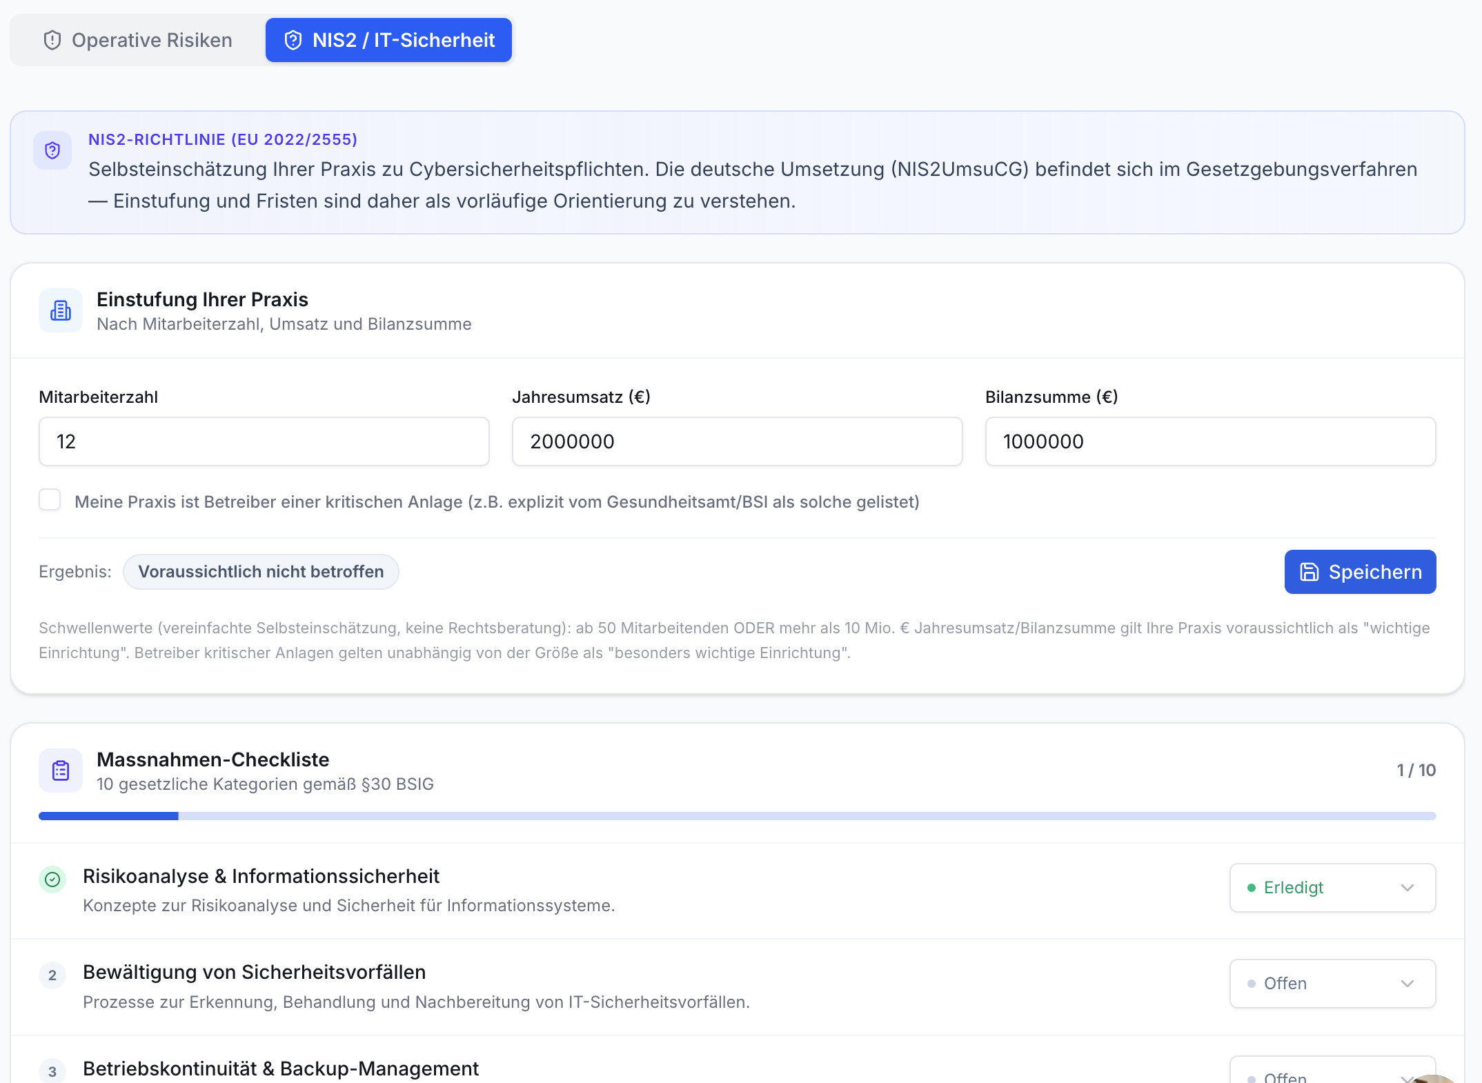1482x1083 pixels.
Task: Click clipboard icon beside Massnahmen-Checkliste
Action: tap(61, 771)
